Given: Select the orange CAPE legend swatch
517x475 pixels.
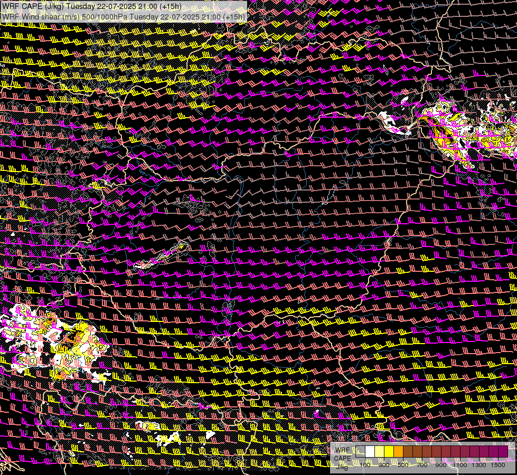Looking at the screenshot, I should pyautogui.click(x=398, y=452).
